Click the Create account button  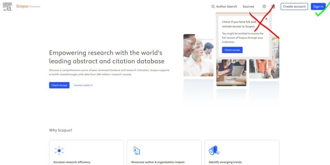(294, 6)
